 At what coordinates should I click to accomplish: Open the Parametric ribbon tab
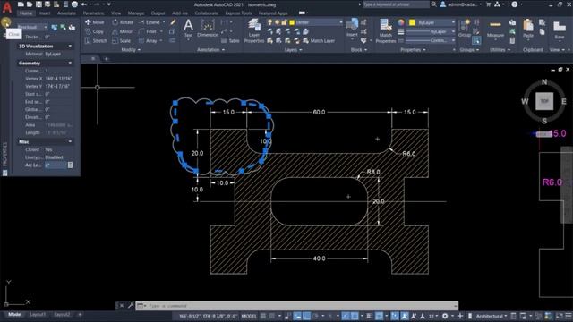click(x=93, y=13)
